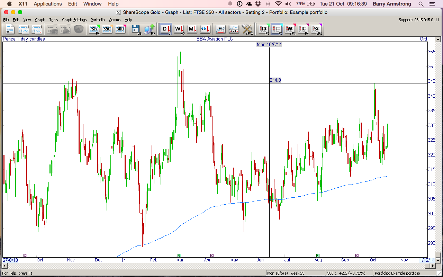Click the green marker below March
The height and width of the screenshot is (277, 443).
(179, 256)
